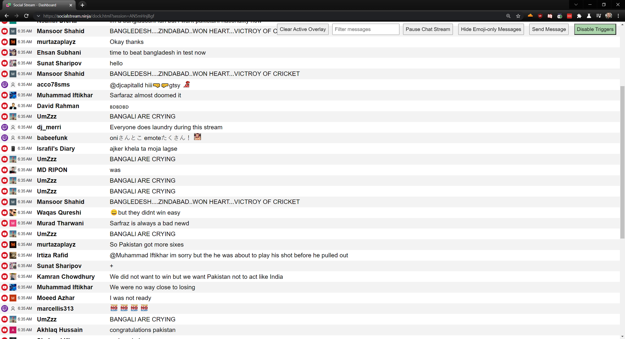Screen dimensions: 625x339
Task: Click Waqas Qureshi's avatar thumbnail
Action: (x=13, y=212)
